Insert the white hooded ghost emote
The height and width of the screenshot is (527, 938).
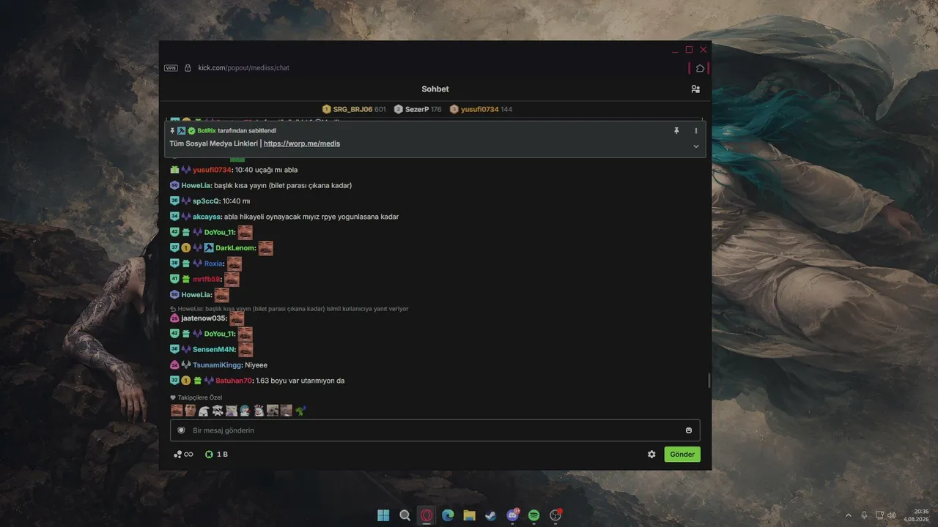coord(204,411)
